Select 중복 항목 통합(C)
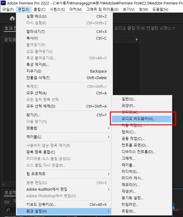 pos(64,152)
